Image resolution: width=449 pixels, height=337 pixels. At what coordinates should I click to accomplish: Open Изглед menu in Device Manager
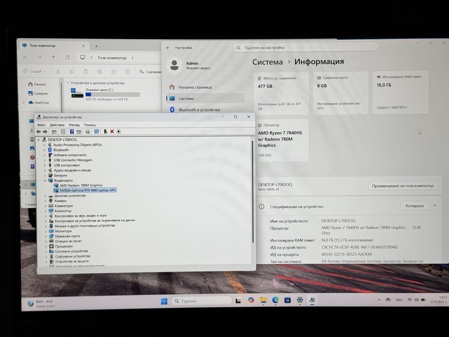(74, 125)
